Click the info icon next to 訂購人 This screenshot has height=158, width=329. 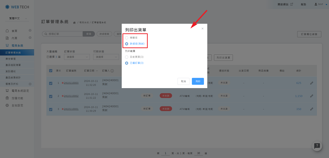tap(112, 71)
